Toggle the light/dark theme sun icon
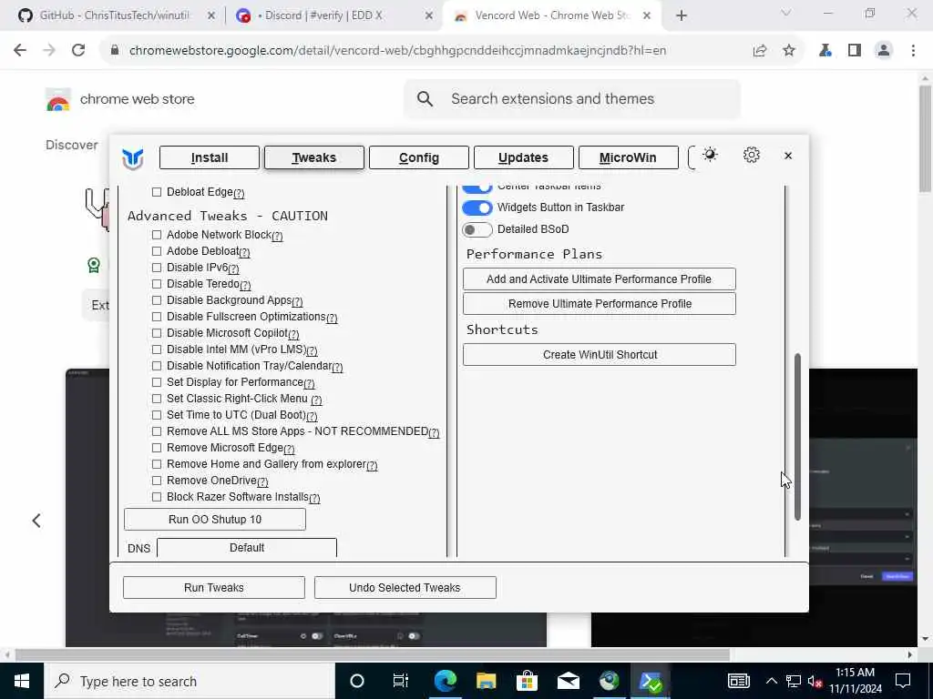This screenshot has width=933, height=699. coord(710,155)
